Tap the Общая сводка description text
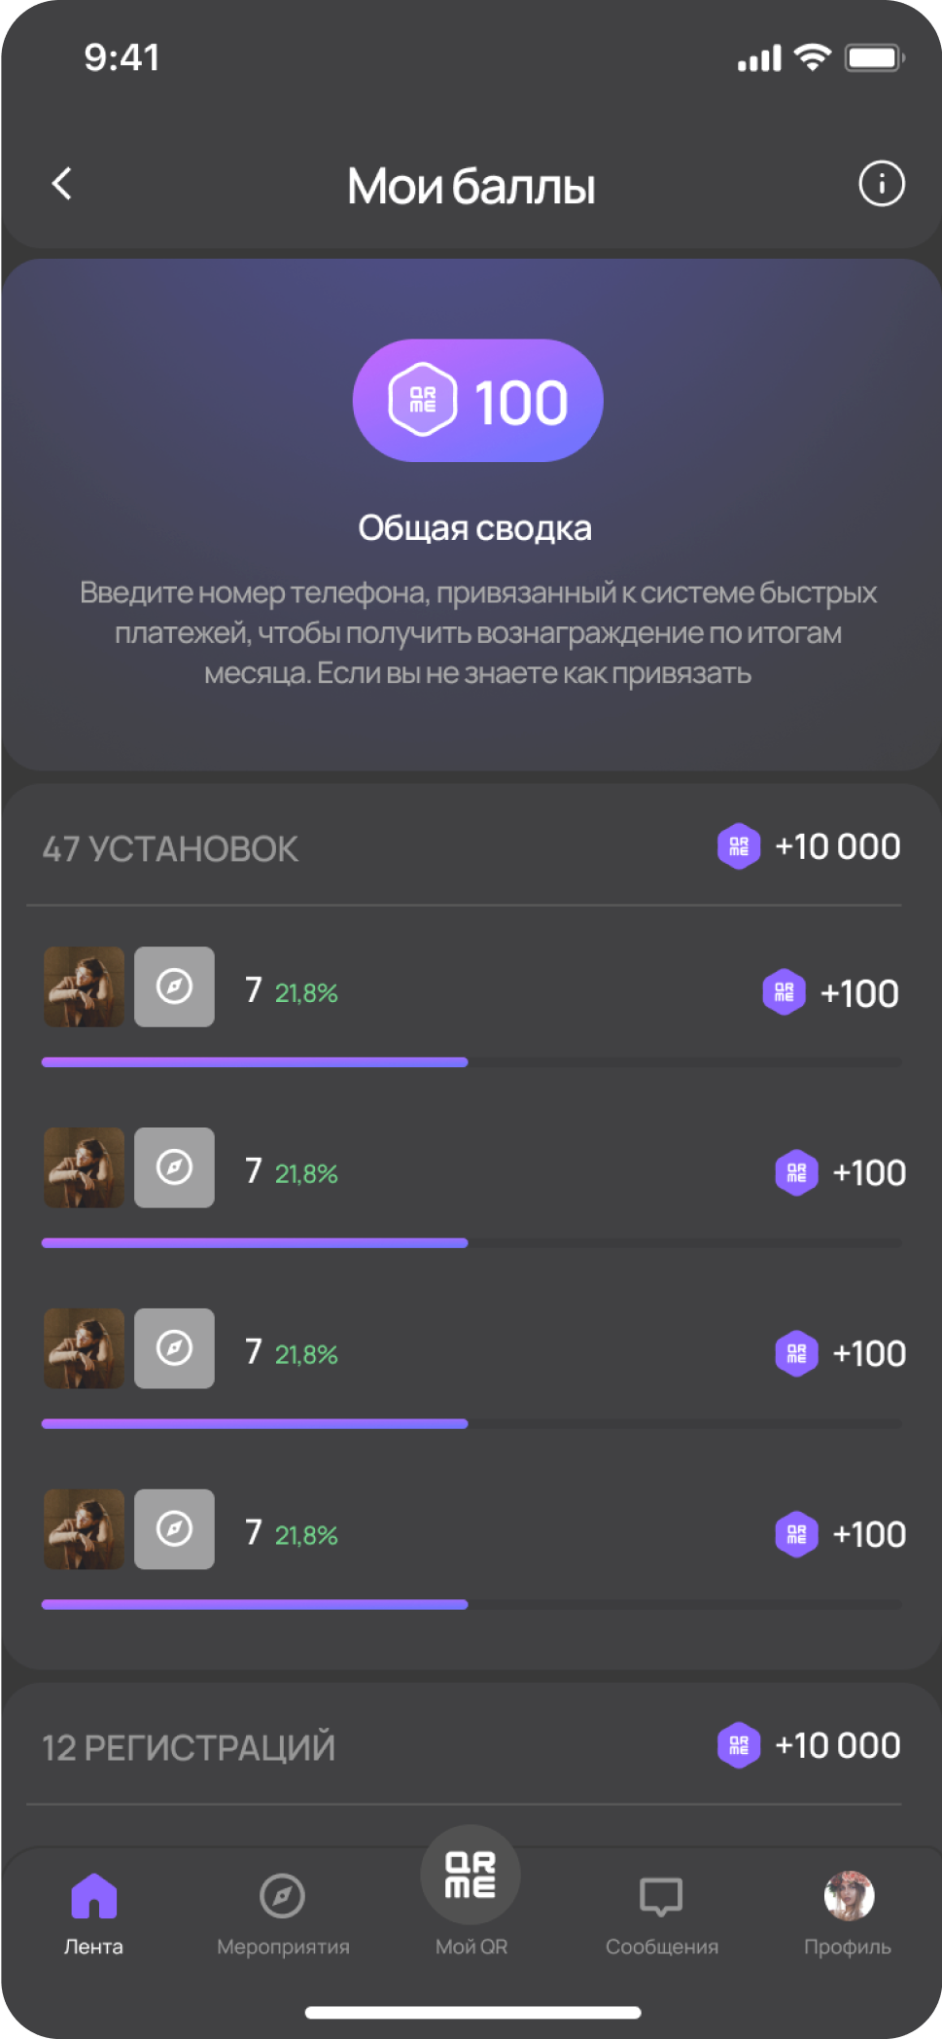 (x=477, y=632)
